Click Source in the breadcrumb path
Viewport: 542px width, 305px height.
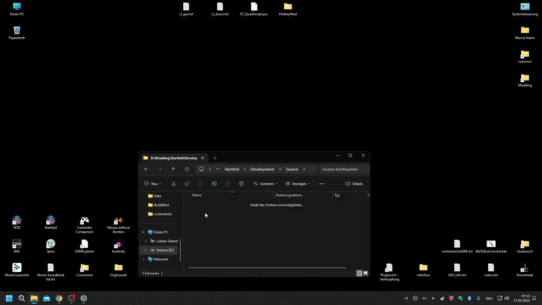click(x=292, y=169)
